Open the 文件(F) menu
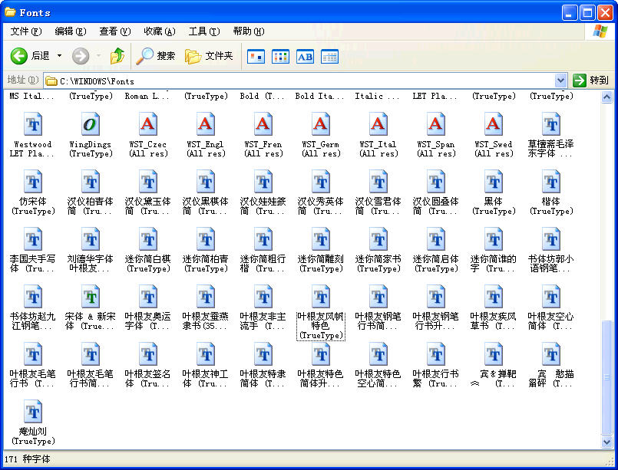The width and height of the screenshot is (618, 470). coord(26,31)
